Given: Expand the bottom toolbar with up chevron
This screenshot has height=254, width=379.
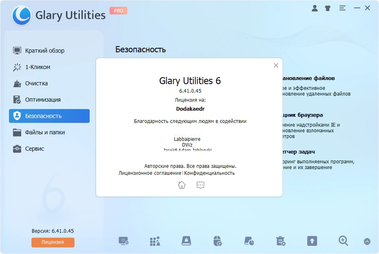Looking at the screenshot, I should (x=367, y=242).
